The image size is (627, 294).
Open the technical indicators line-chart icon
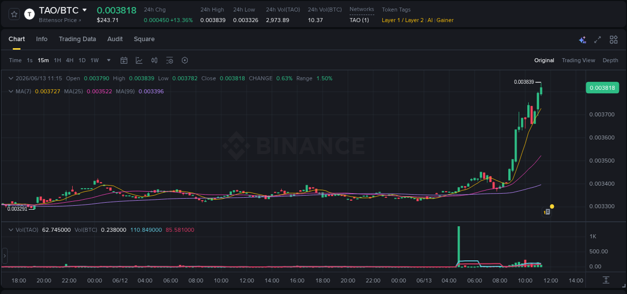point(139,60)
